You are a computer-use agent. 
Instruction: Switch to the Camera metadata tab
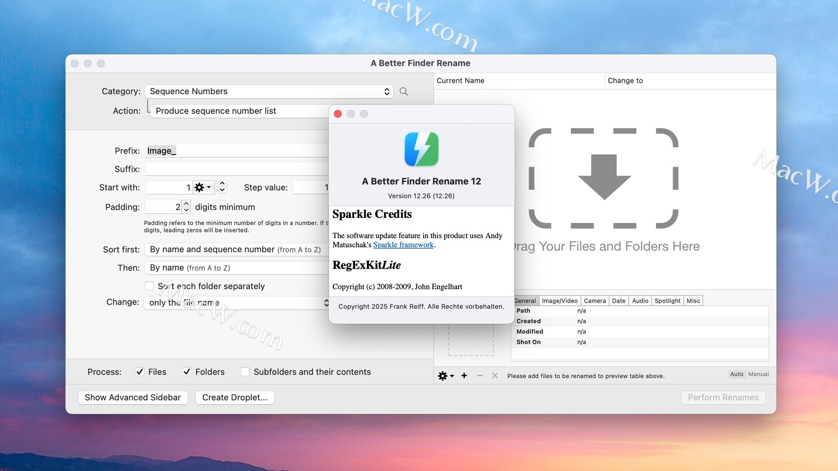pos(594,301)
